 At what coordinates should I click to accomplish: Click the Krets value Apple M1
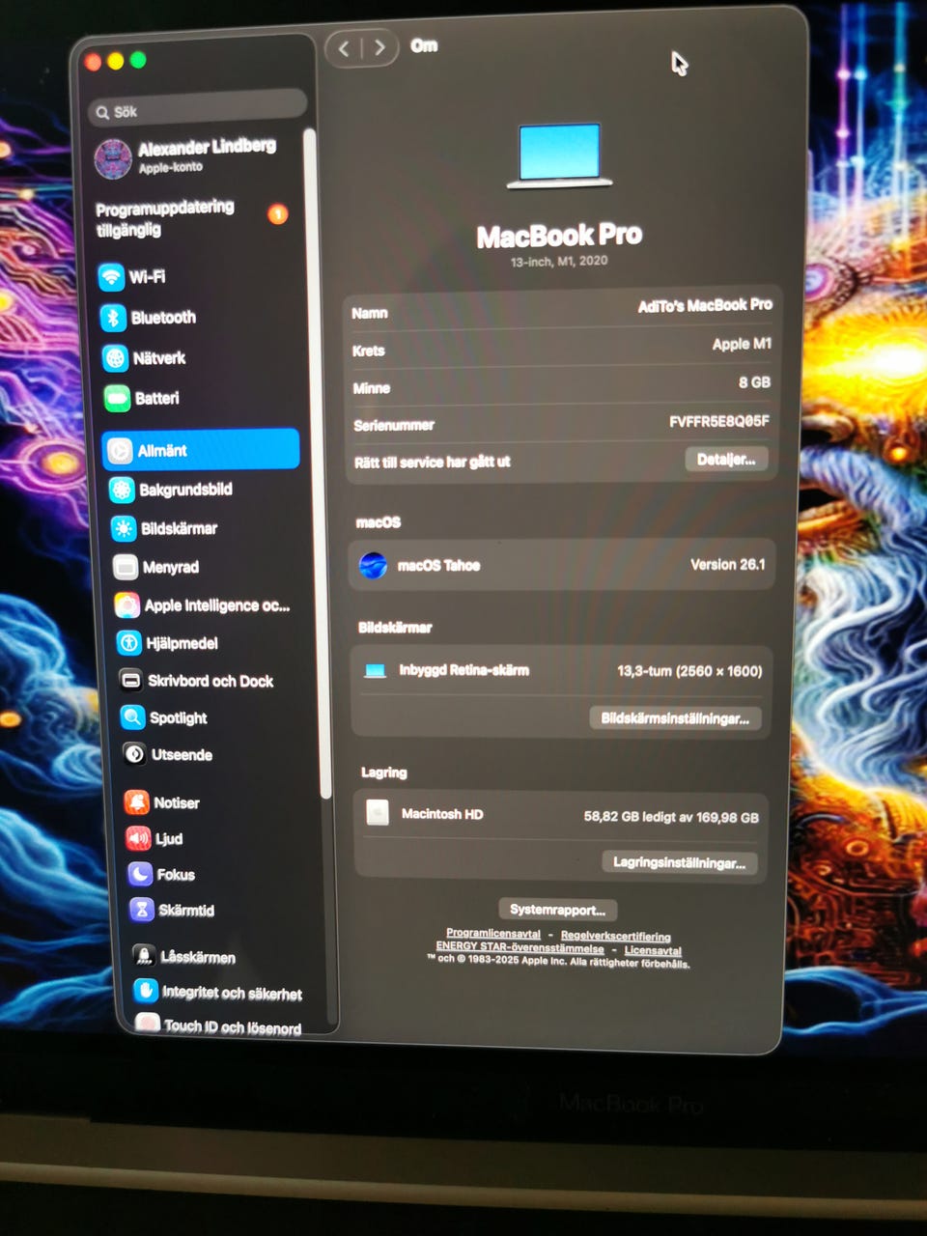point(742,344)
